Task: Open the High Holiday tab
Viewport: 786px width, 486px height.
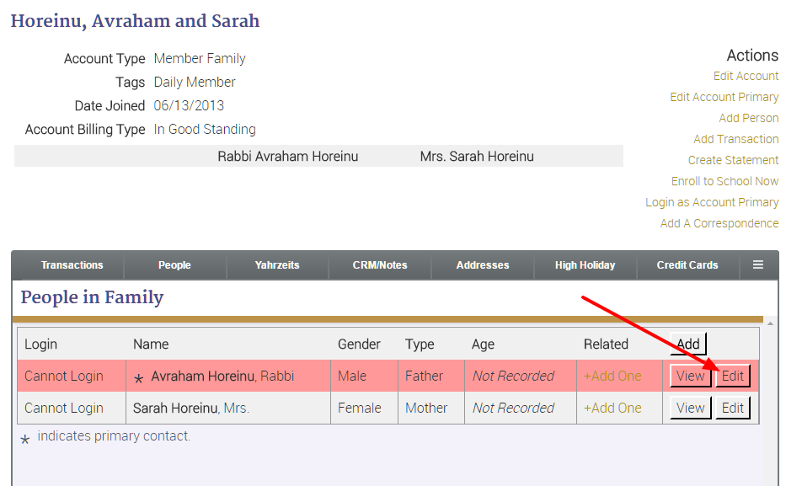Action: point(585,264)
